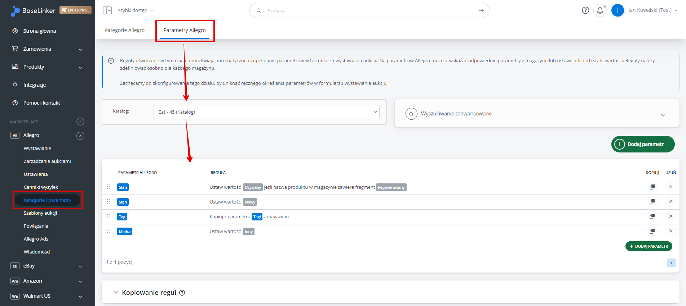Screen dimensions: 686x306
Task: Open Pomoc i kontakt
Action: tap(42, 103)
